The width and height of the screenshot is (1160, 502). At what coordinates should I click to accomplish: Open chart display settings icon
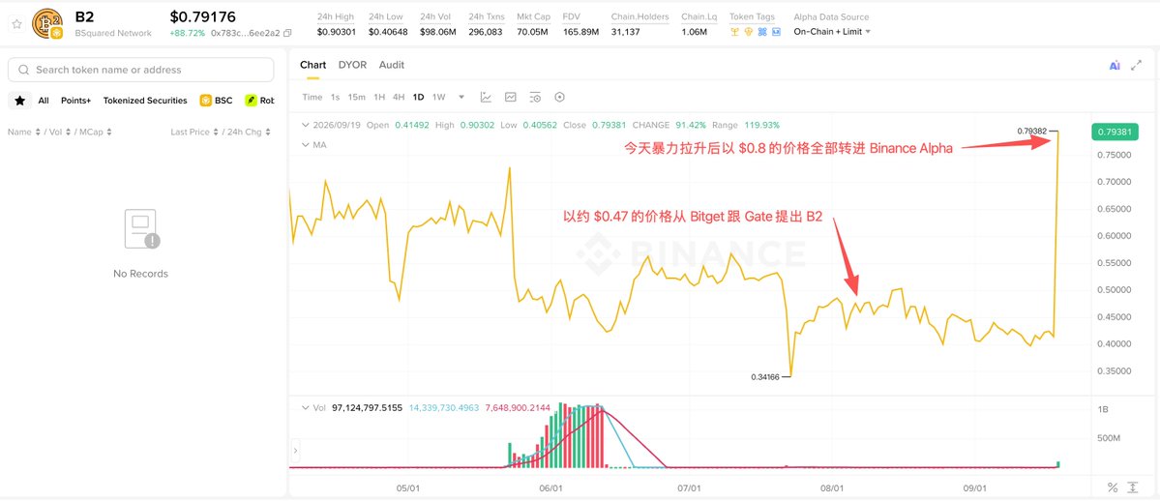tap(536, 97)
